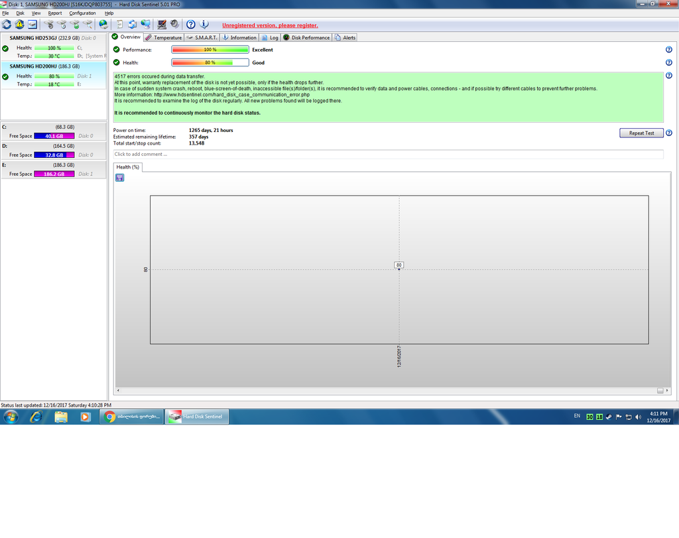679x538 pixels.
Task: Select the SAMSUNG HD200HJ disk entry
Action: pyautogui.click(x=53, y=76)
